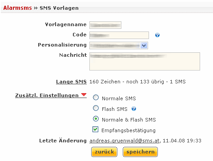Toggle the Zusätzl. Einstellungen expander

point(47,95)
